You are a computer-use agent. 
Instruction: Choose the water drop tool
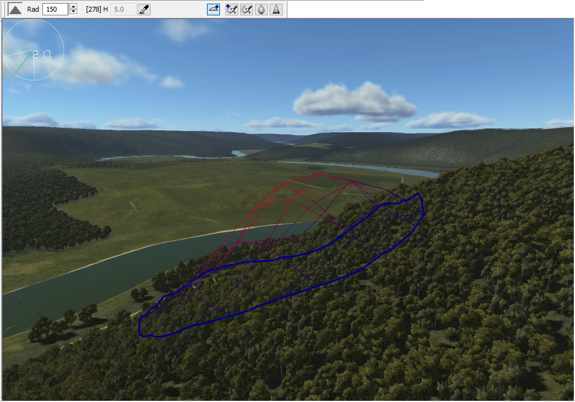click(262, 9)
